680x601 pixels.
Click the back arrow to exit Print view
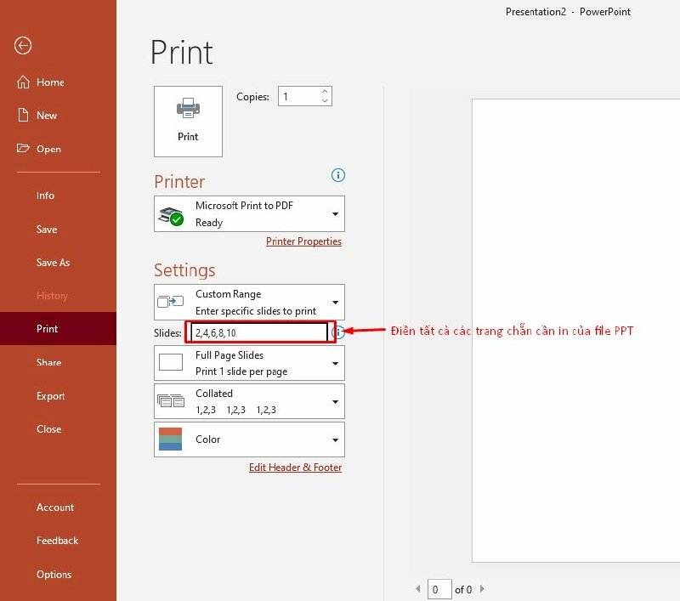pos(23,45)
